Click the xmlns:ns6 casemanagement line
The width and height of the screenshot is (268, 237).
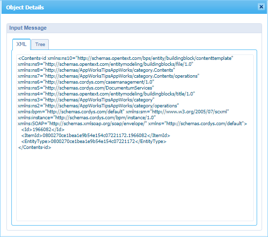[x=86, y=82]
